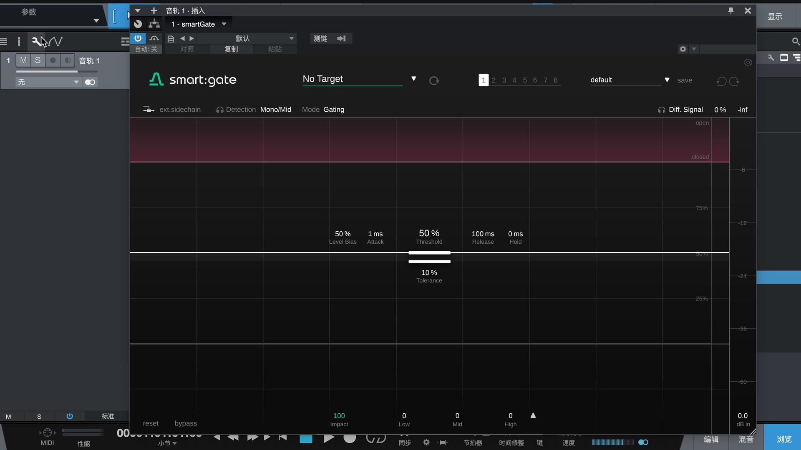Click the 对照 compare button
Viewport: 801px width, 450px height.
pos(187,49)
